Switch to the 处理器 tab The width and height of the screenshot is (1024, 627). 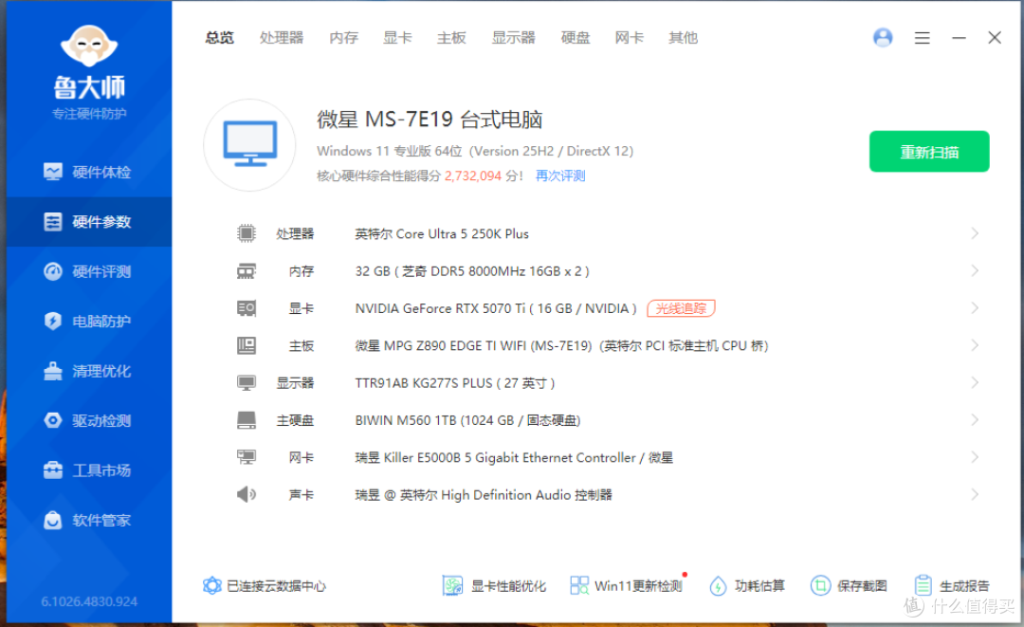(282, 38)
